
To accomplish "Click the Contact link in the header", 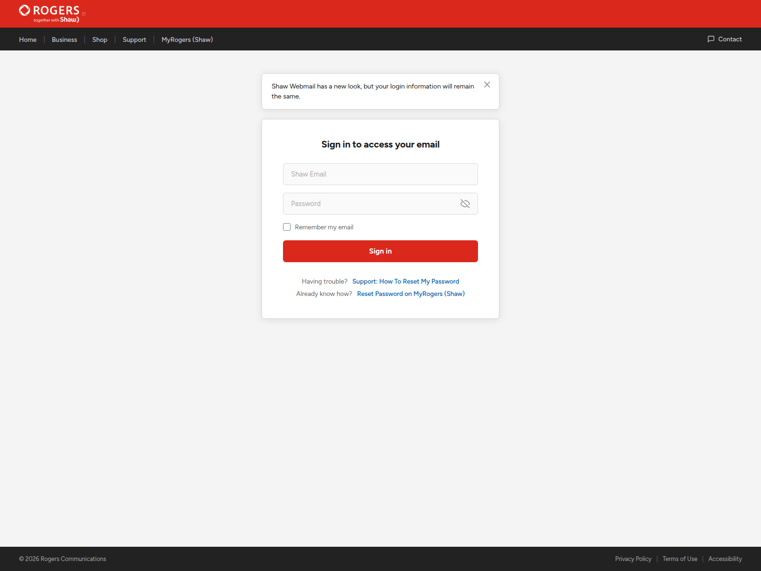I will click(730, 39).
